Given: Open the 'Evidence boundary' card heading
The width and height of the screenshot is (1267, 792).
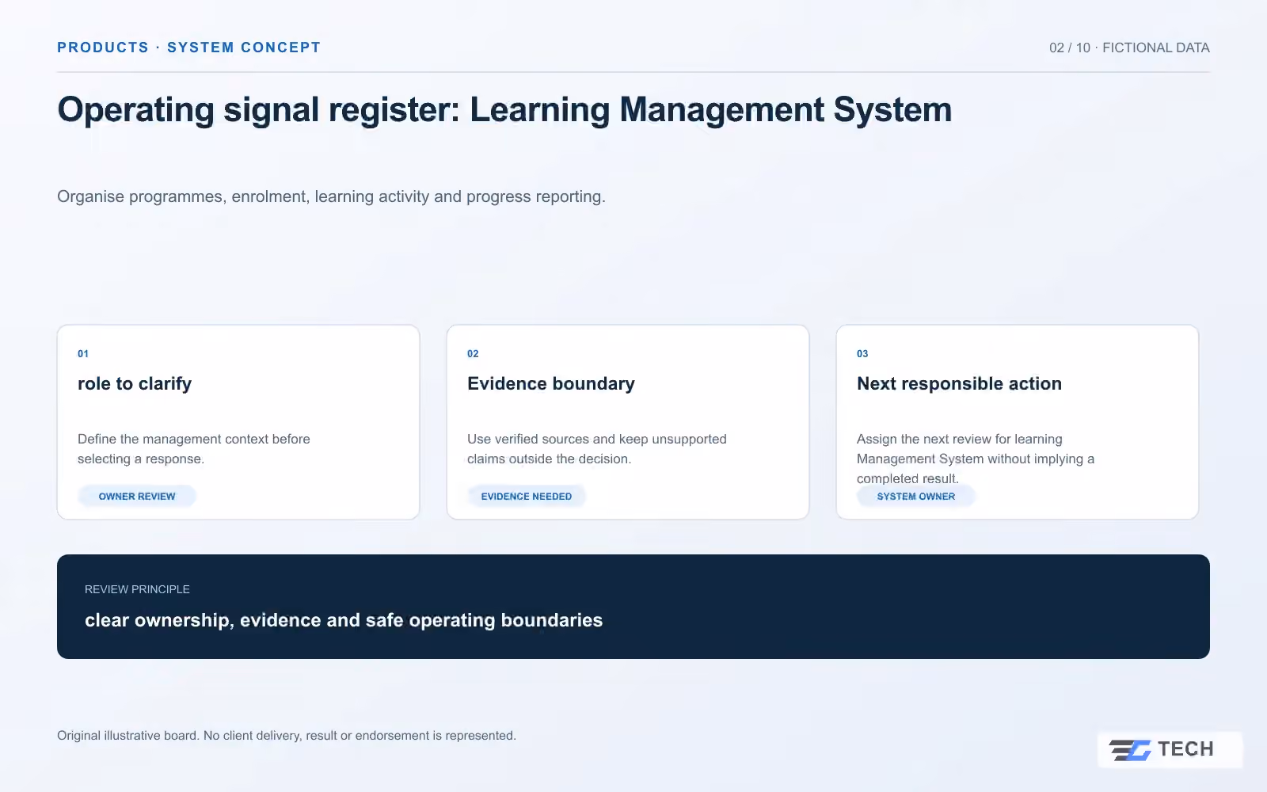Looking at the screenshot, I should (551, 383).
